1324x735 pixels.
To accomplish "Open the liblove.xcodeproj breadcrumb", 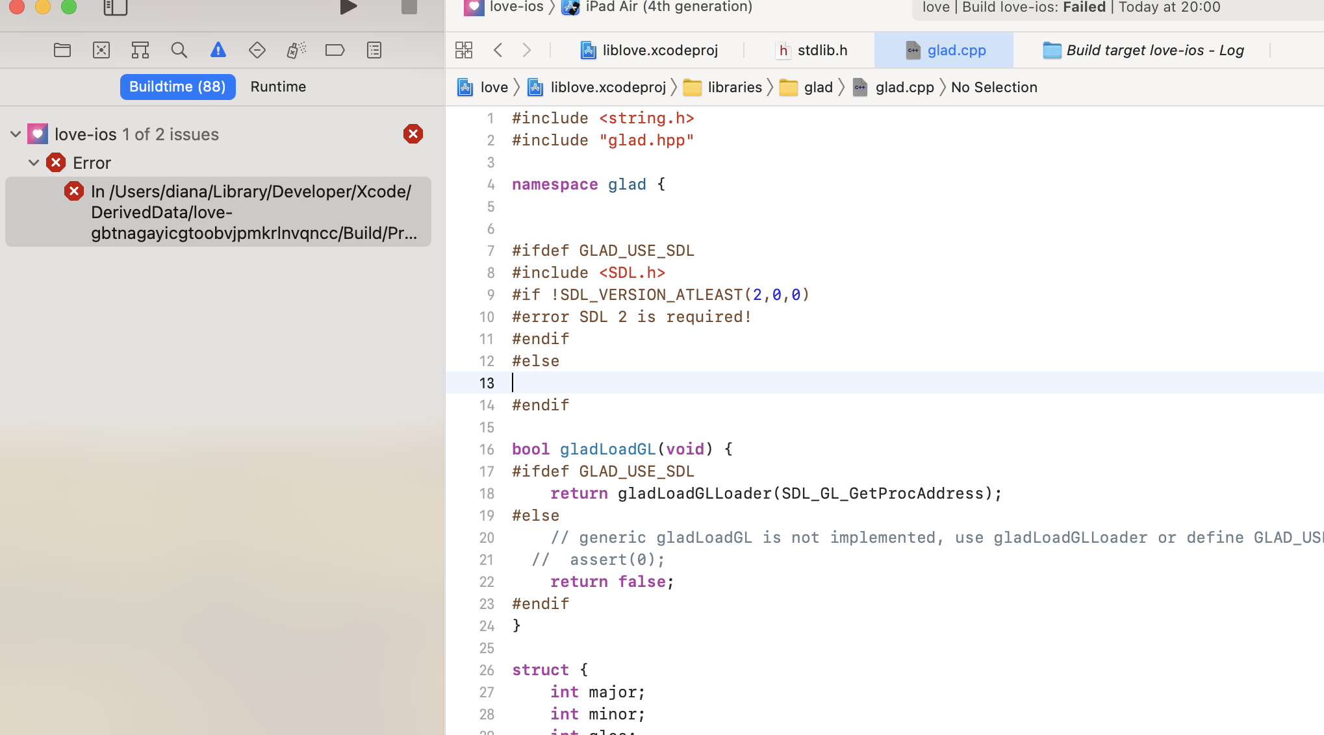I will click(596, 87).
